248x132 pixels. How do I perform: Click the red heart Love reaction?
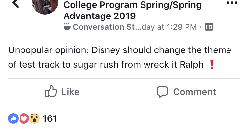click(24, 118)
